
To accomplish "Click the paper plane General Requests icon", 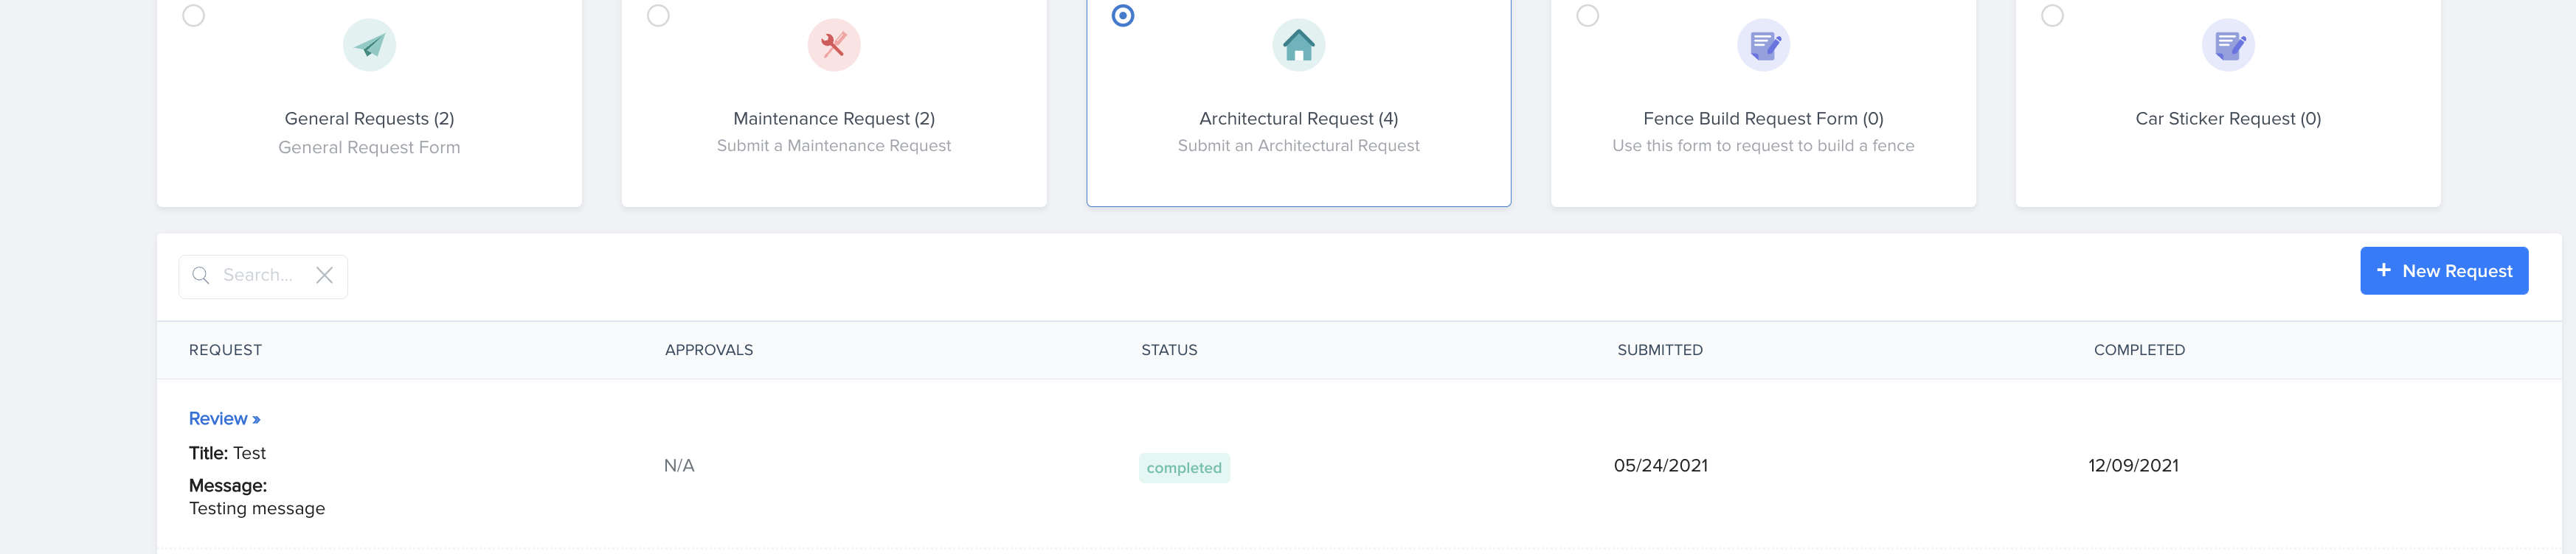I will tap(369, 45).
